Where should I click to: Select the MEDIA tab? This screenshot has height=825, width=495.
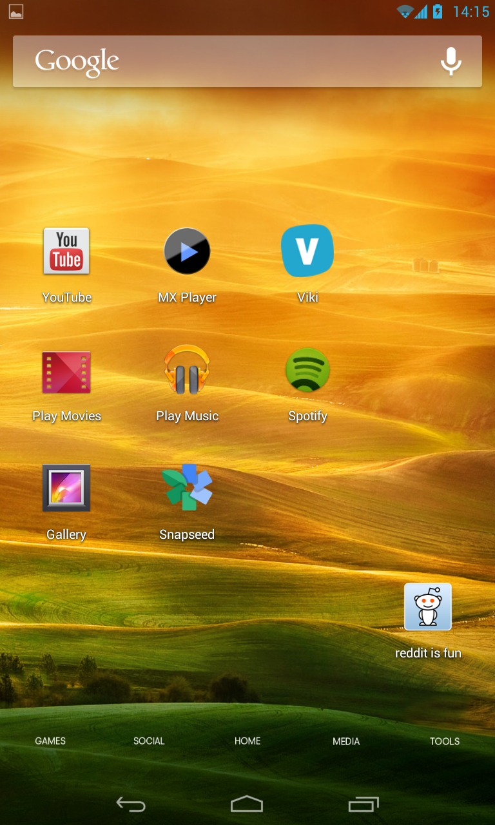pyautogui.click(x=346, y=741)
